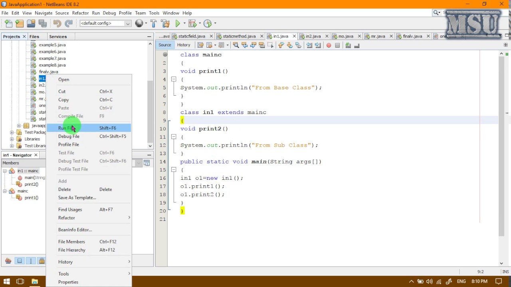Click the editor vertical scrollbar
Image resolution: width=511 pixels, height=287 pixels.
pos(501,147)
